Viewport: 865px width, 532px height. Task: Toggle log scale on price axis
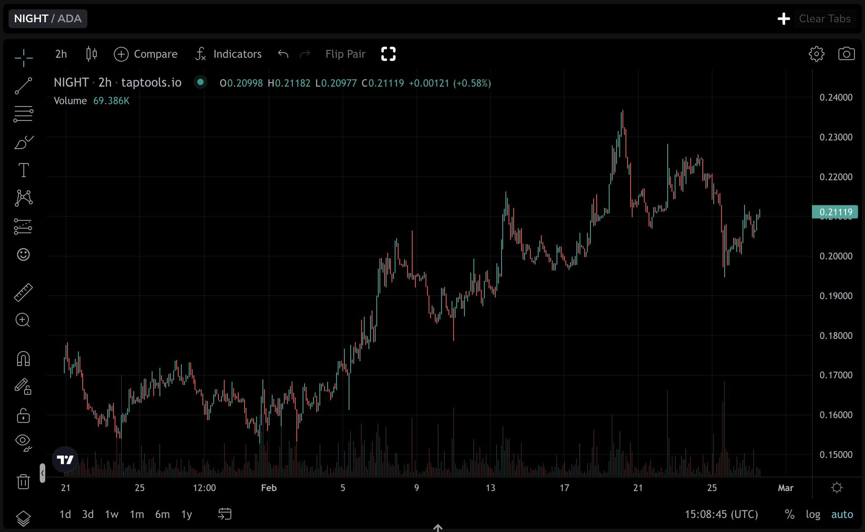(x=813, y=514)
